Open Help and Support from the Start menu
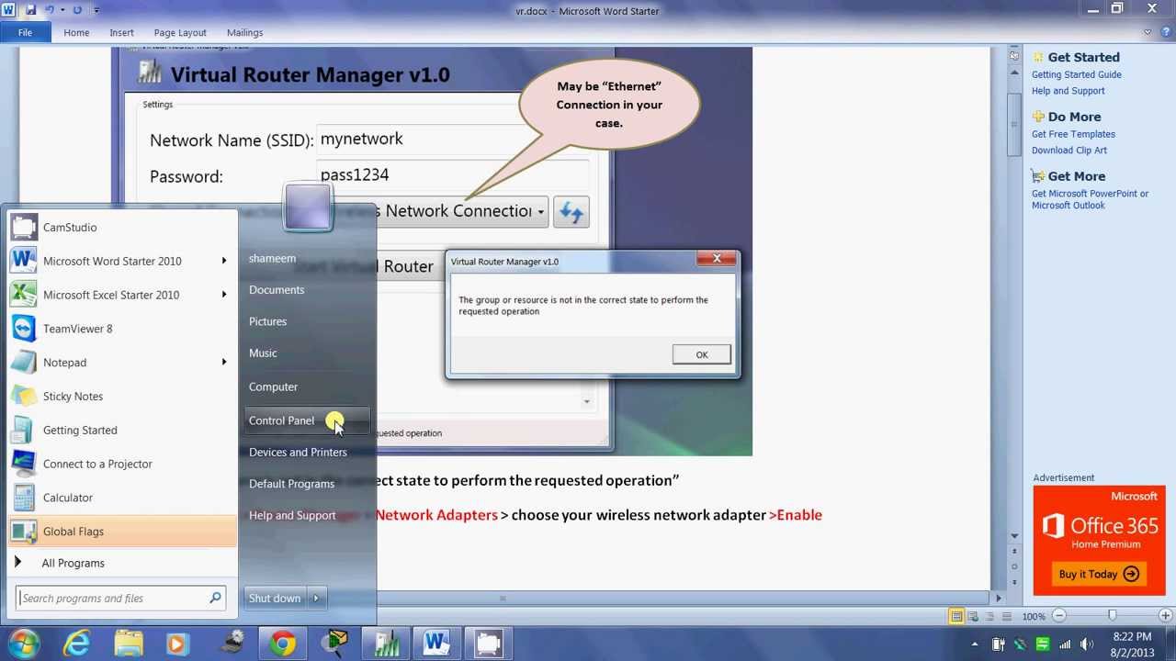The height and width of the screenshot is (661, 1176). (x=292, y=515)
